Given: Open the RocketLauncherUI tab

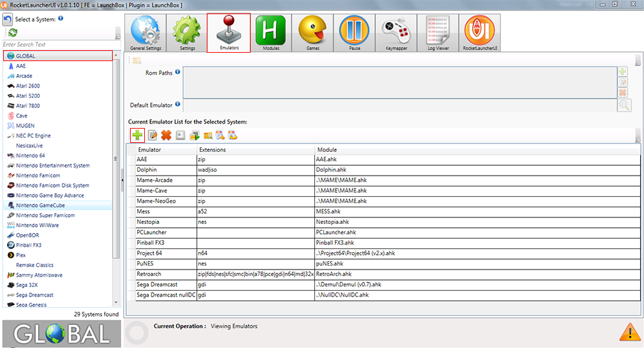Looking at the screenshot, I should pos(480,33).
